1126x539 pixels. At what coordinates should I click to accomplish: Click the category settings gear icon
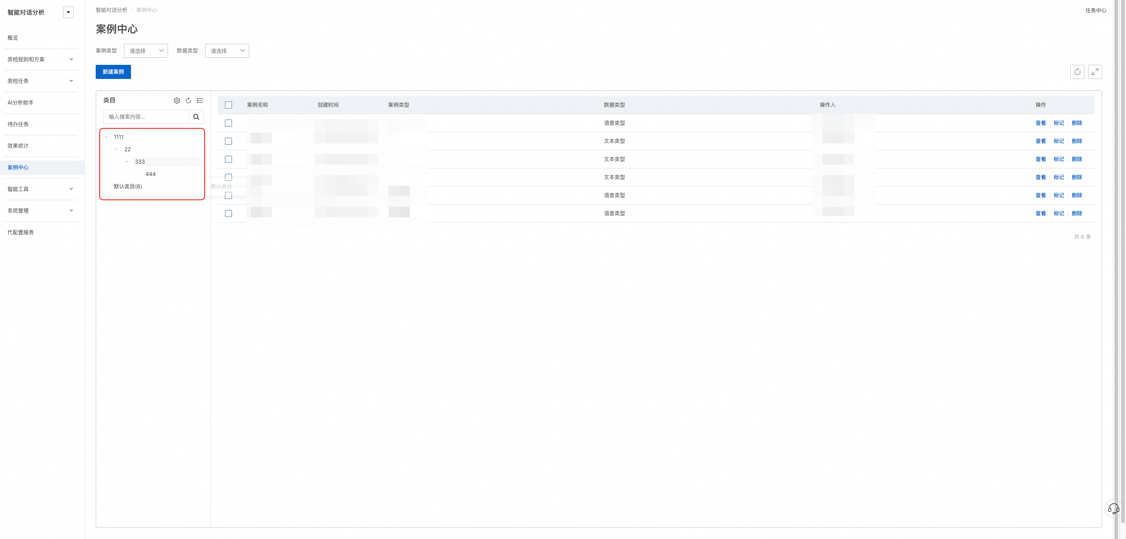tap(177, 101)
